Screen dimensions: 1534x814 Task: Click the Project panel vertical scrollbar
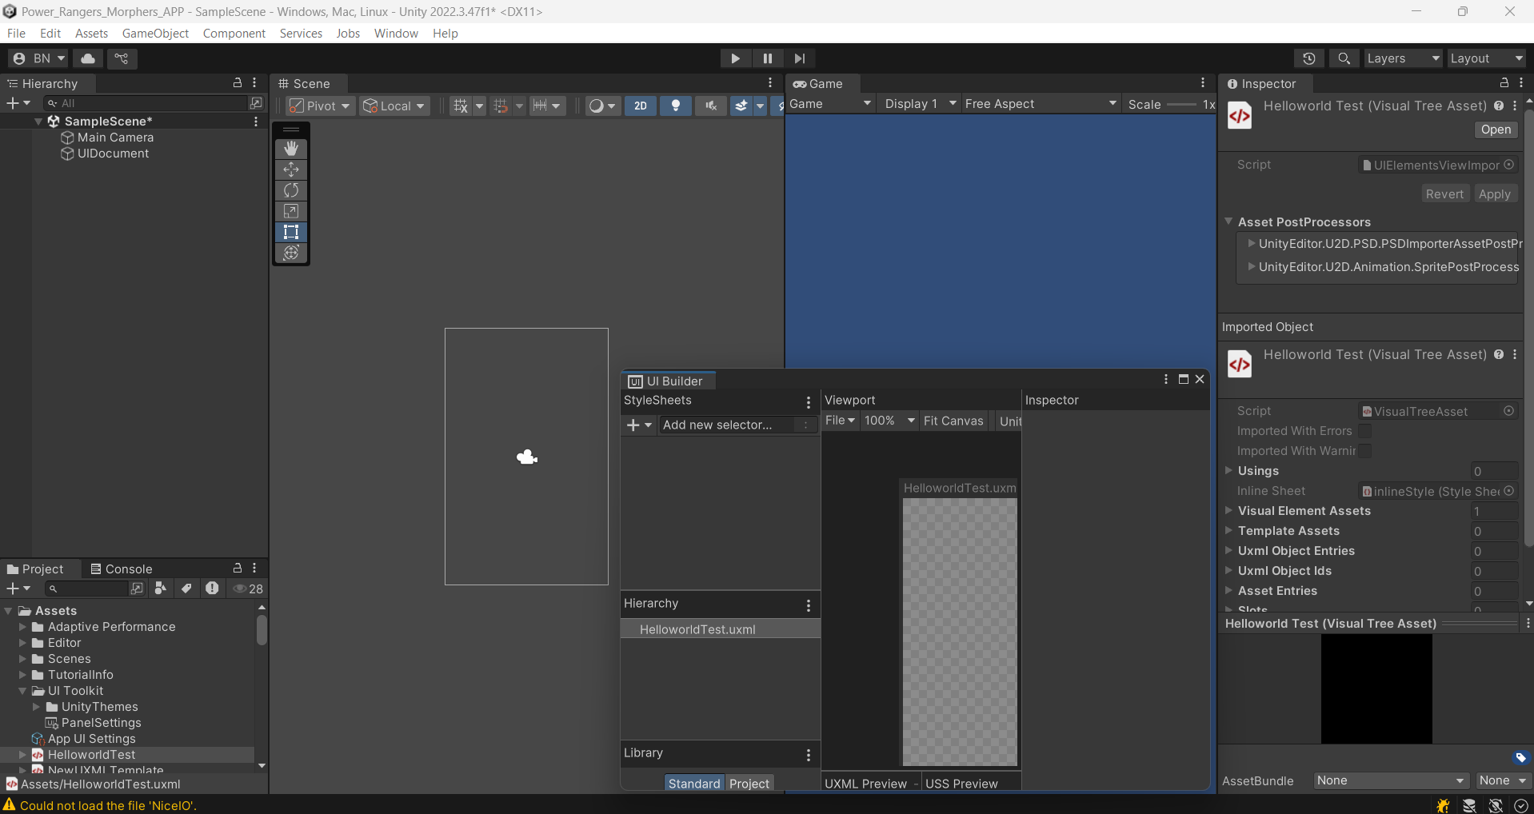click(262, 631)
